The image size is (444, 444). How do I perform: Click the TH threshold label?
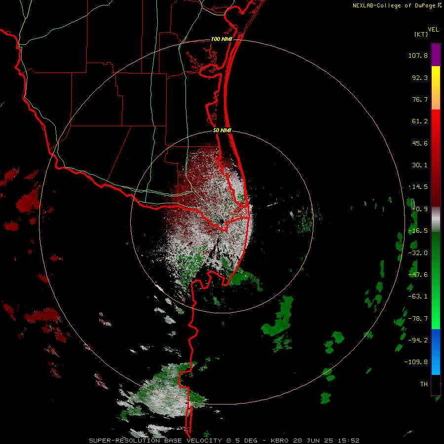pos(424,384)
